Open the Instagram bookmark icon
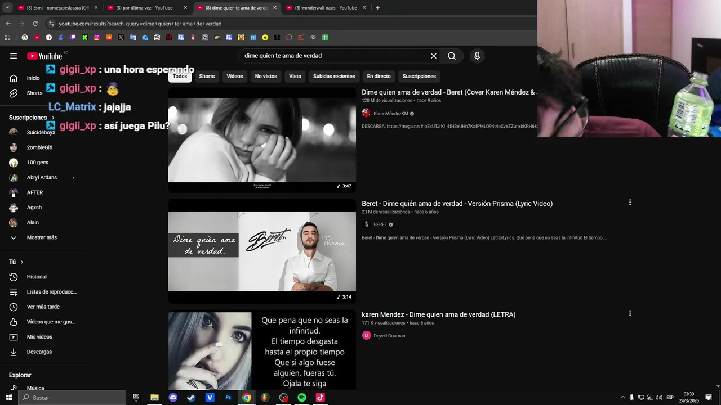Image resolution: width=721 pixels, height=405 pixels. pyautogui.click(x=97, y=38)
